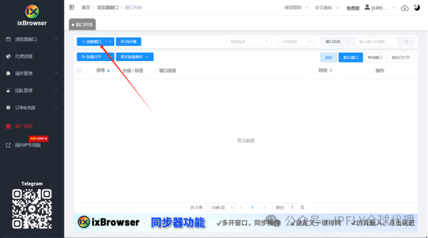
Task: Click 浏览器窗口 in the breadcrumb
Action: point(107,7)
